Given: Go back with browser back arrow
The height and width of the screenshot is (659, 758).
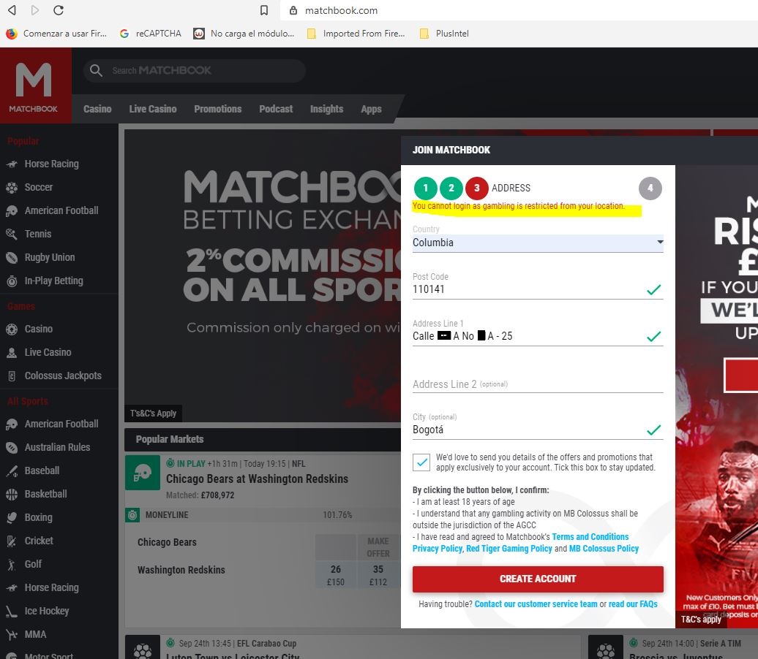Looking at the screenshot, I should click(x=12, y=10).
